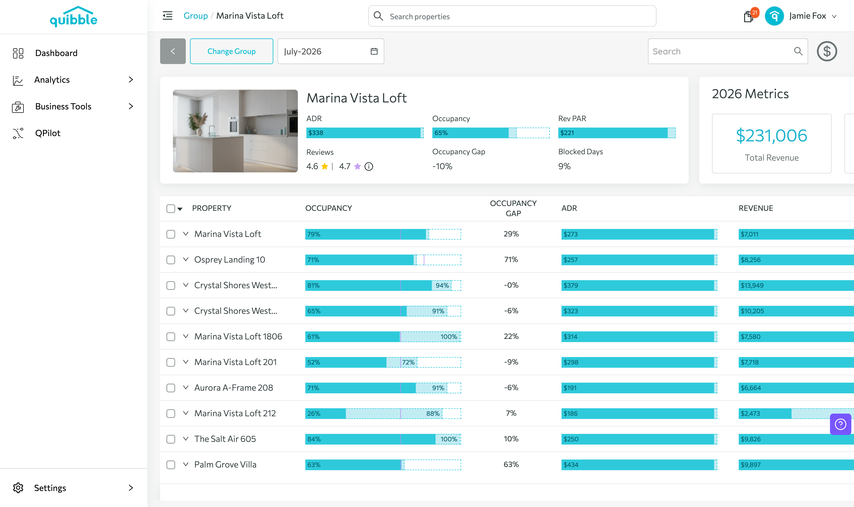Click The Salt Air 605 revenue $9,826 bar
The height and width of the screenshot is (507, 854).
(x=796, y=439)
